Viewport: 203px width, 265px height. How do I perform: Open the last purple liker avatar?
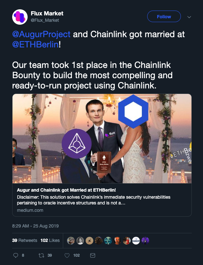pyautogui.click(x=145, y=241)
